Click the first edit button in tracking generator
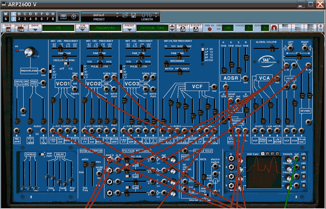 [x=303, y=158]
